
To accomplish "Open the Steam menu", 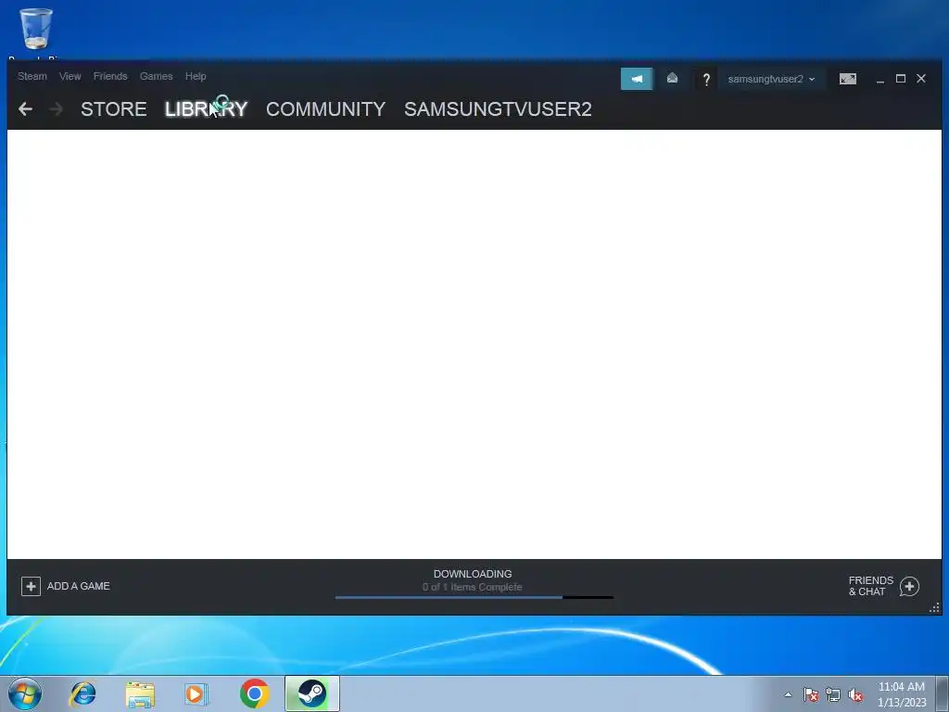I will point(32,76).
